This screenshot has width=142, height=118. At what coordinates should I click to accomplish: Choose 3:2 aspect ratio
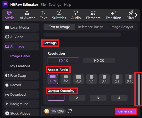click(x=66, y=79)
